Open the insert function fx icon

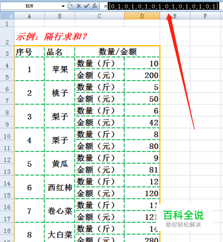click(95, 6)
